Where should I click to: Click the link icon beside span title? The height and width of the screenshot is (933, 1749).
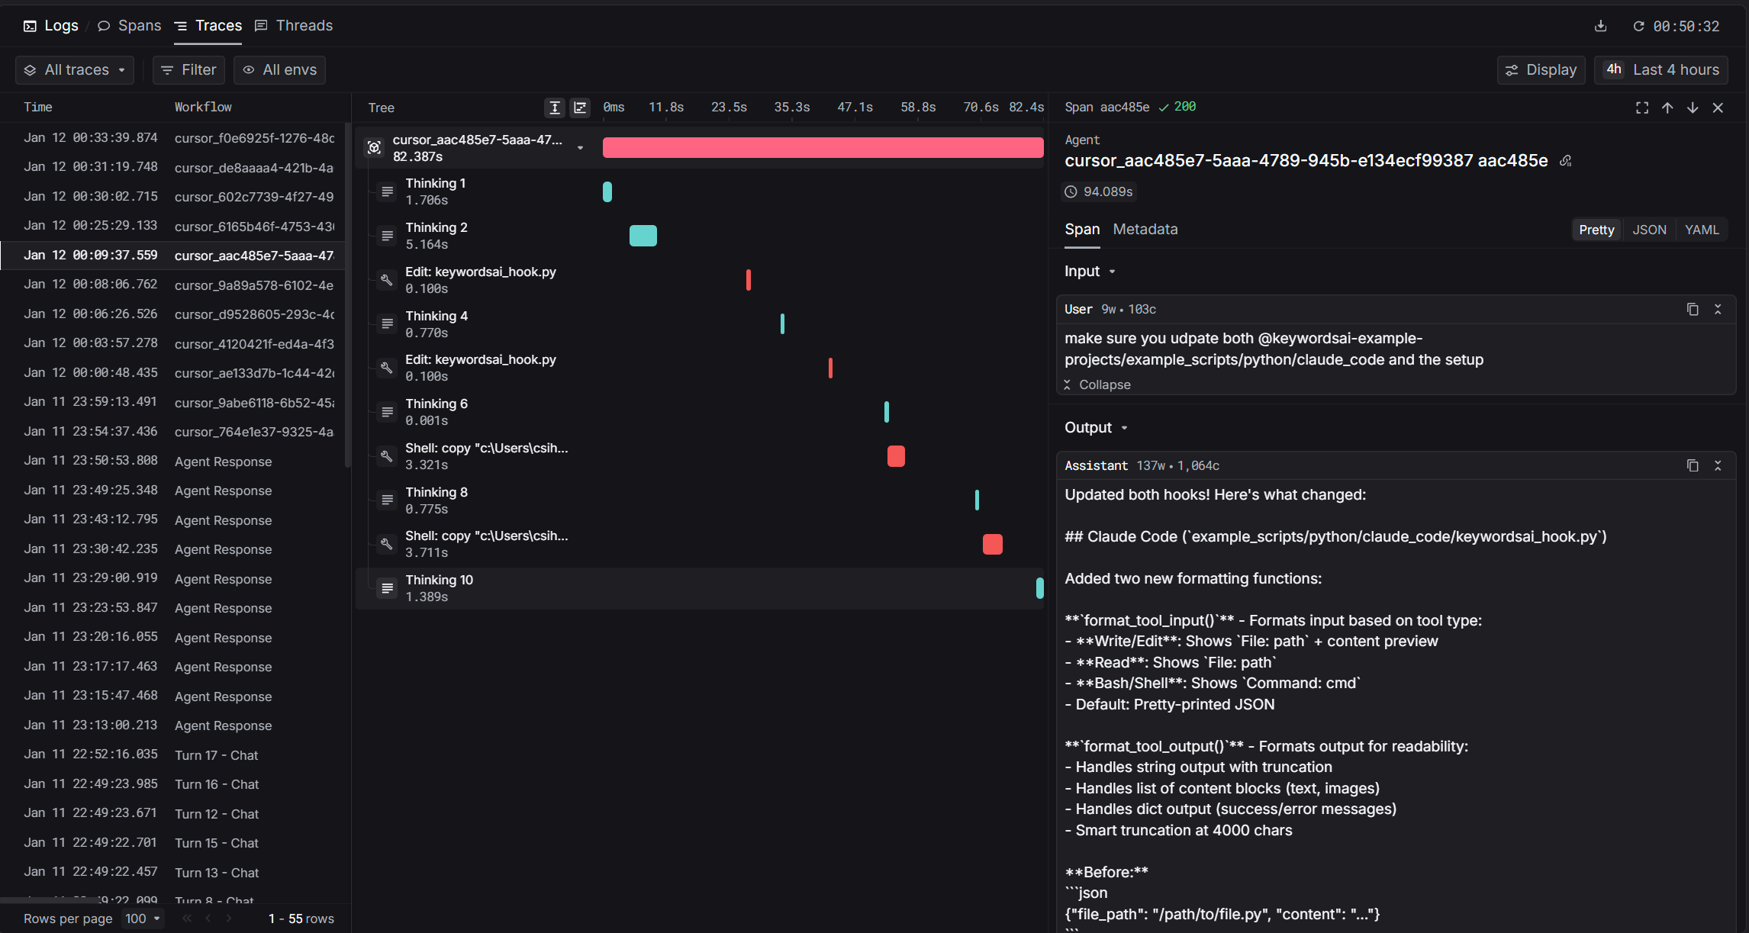[1566, 161]
